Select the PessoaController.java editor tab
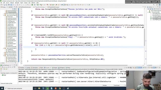Screen dimensions: 161x90 click(40, 7)
